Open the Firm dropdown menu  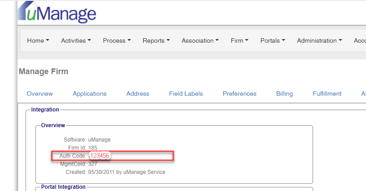pyautogui.click(x=240, y=41)
